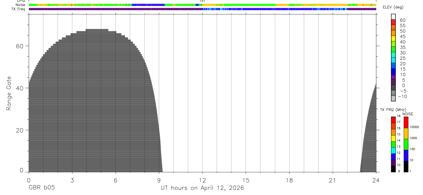Click the 40 tick on Range Gate axis
The height and width of the screenshot is (195, 423).
click(20, 88)
